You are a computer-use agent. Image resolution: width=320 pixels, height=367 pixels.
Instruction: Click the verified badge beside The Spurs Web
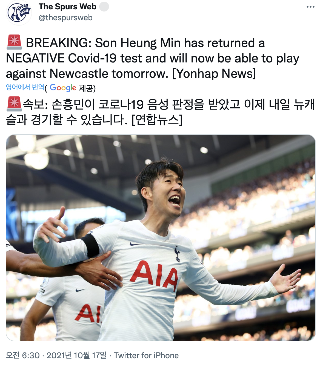tap(104, 7)
